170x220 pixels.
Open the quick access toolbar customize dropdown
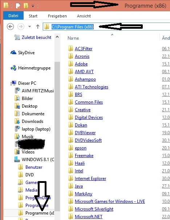point(33,6)
